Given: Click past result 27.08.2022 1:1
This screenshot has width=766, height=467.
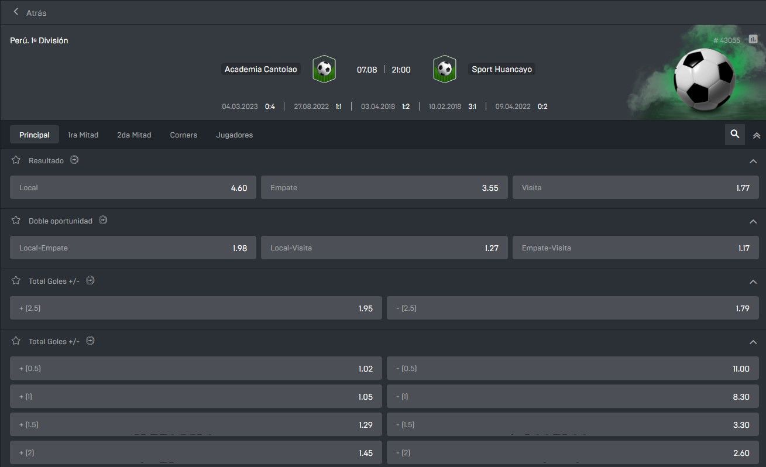Looking at the screenshot, I should click(318, 107).
